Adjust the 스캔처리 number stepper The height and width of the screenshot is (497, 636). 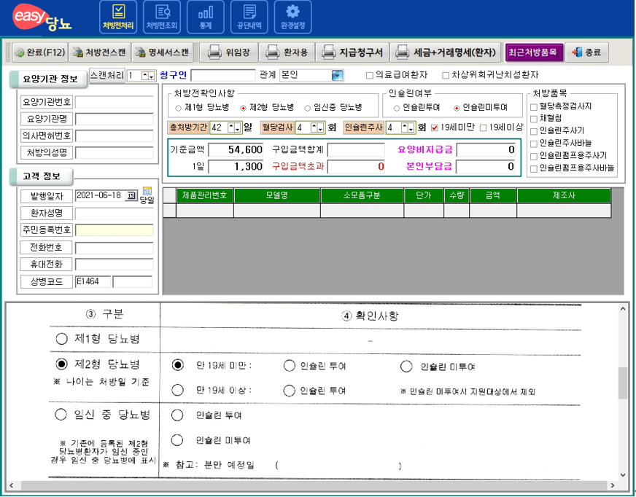[x=147, y=76]
